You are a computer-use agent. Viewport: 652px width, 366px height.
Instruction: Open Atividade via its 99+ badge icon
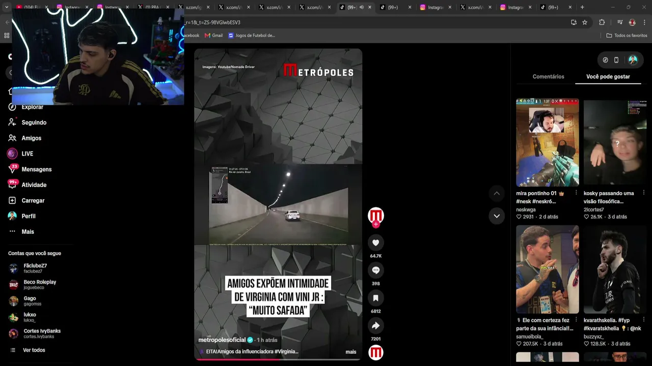(x=12, y=185)
